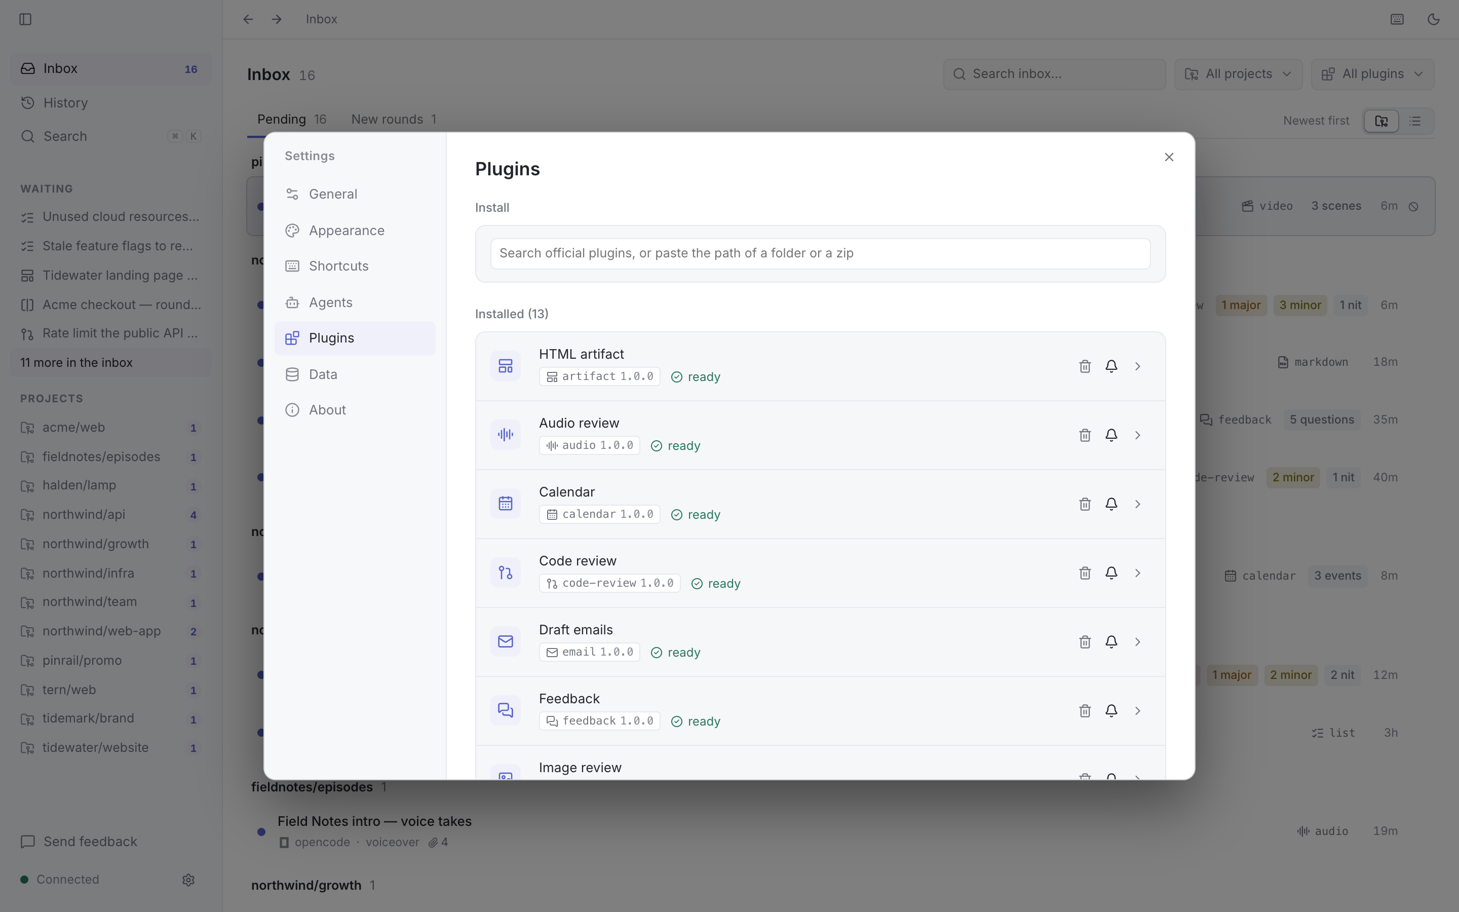Viewport: 1459px width, 912px height.
Task: Open the Data settings section
Action: pos(355,374)
